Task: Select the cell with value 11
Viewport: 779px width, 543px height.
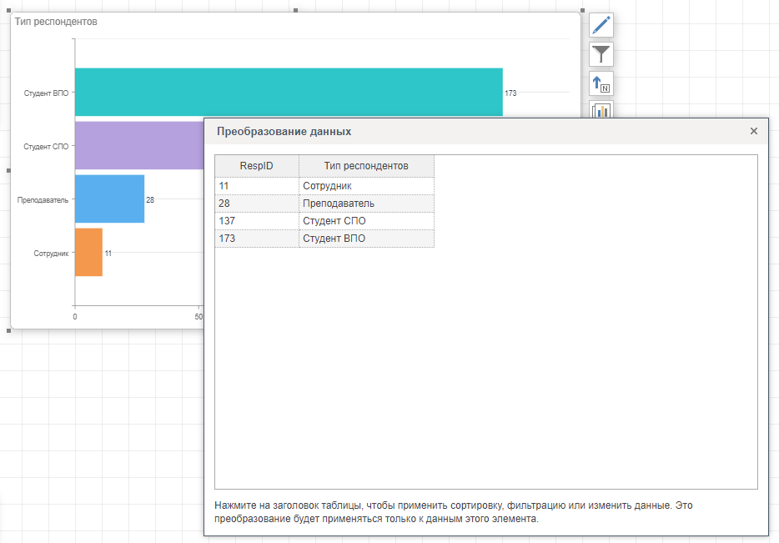Action: [256, 186]
